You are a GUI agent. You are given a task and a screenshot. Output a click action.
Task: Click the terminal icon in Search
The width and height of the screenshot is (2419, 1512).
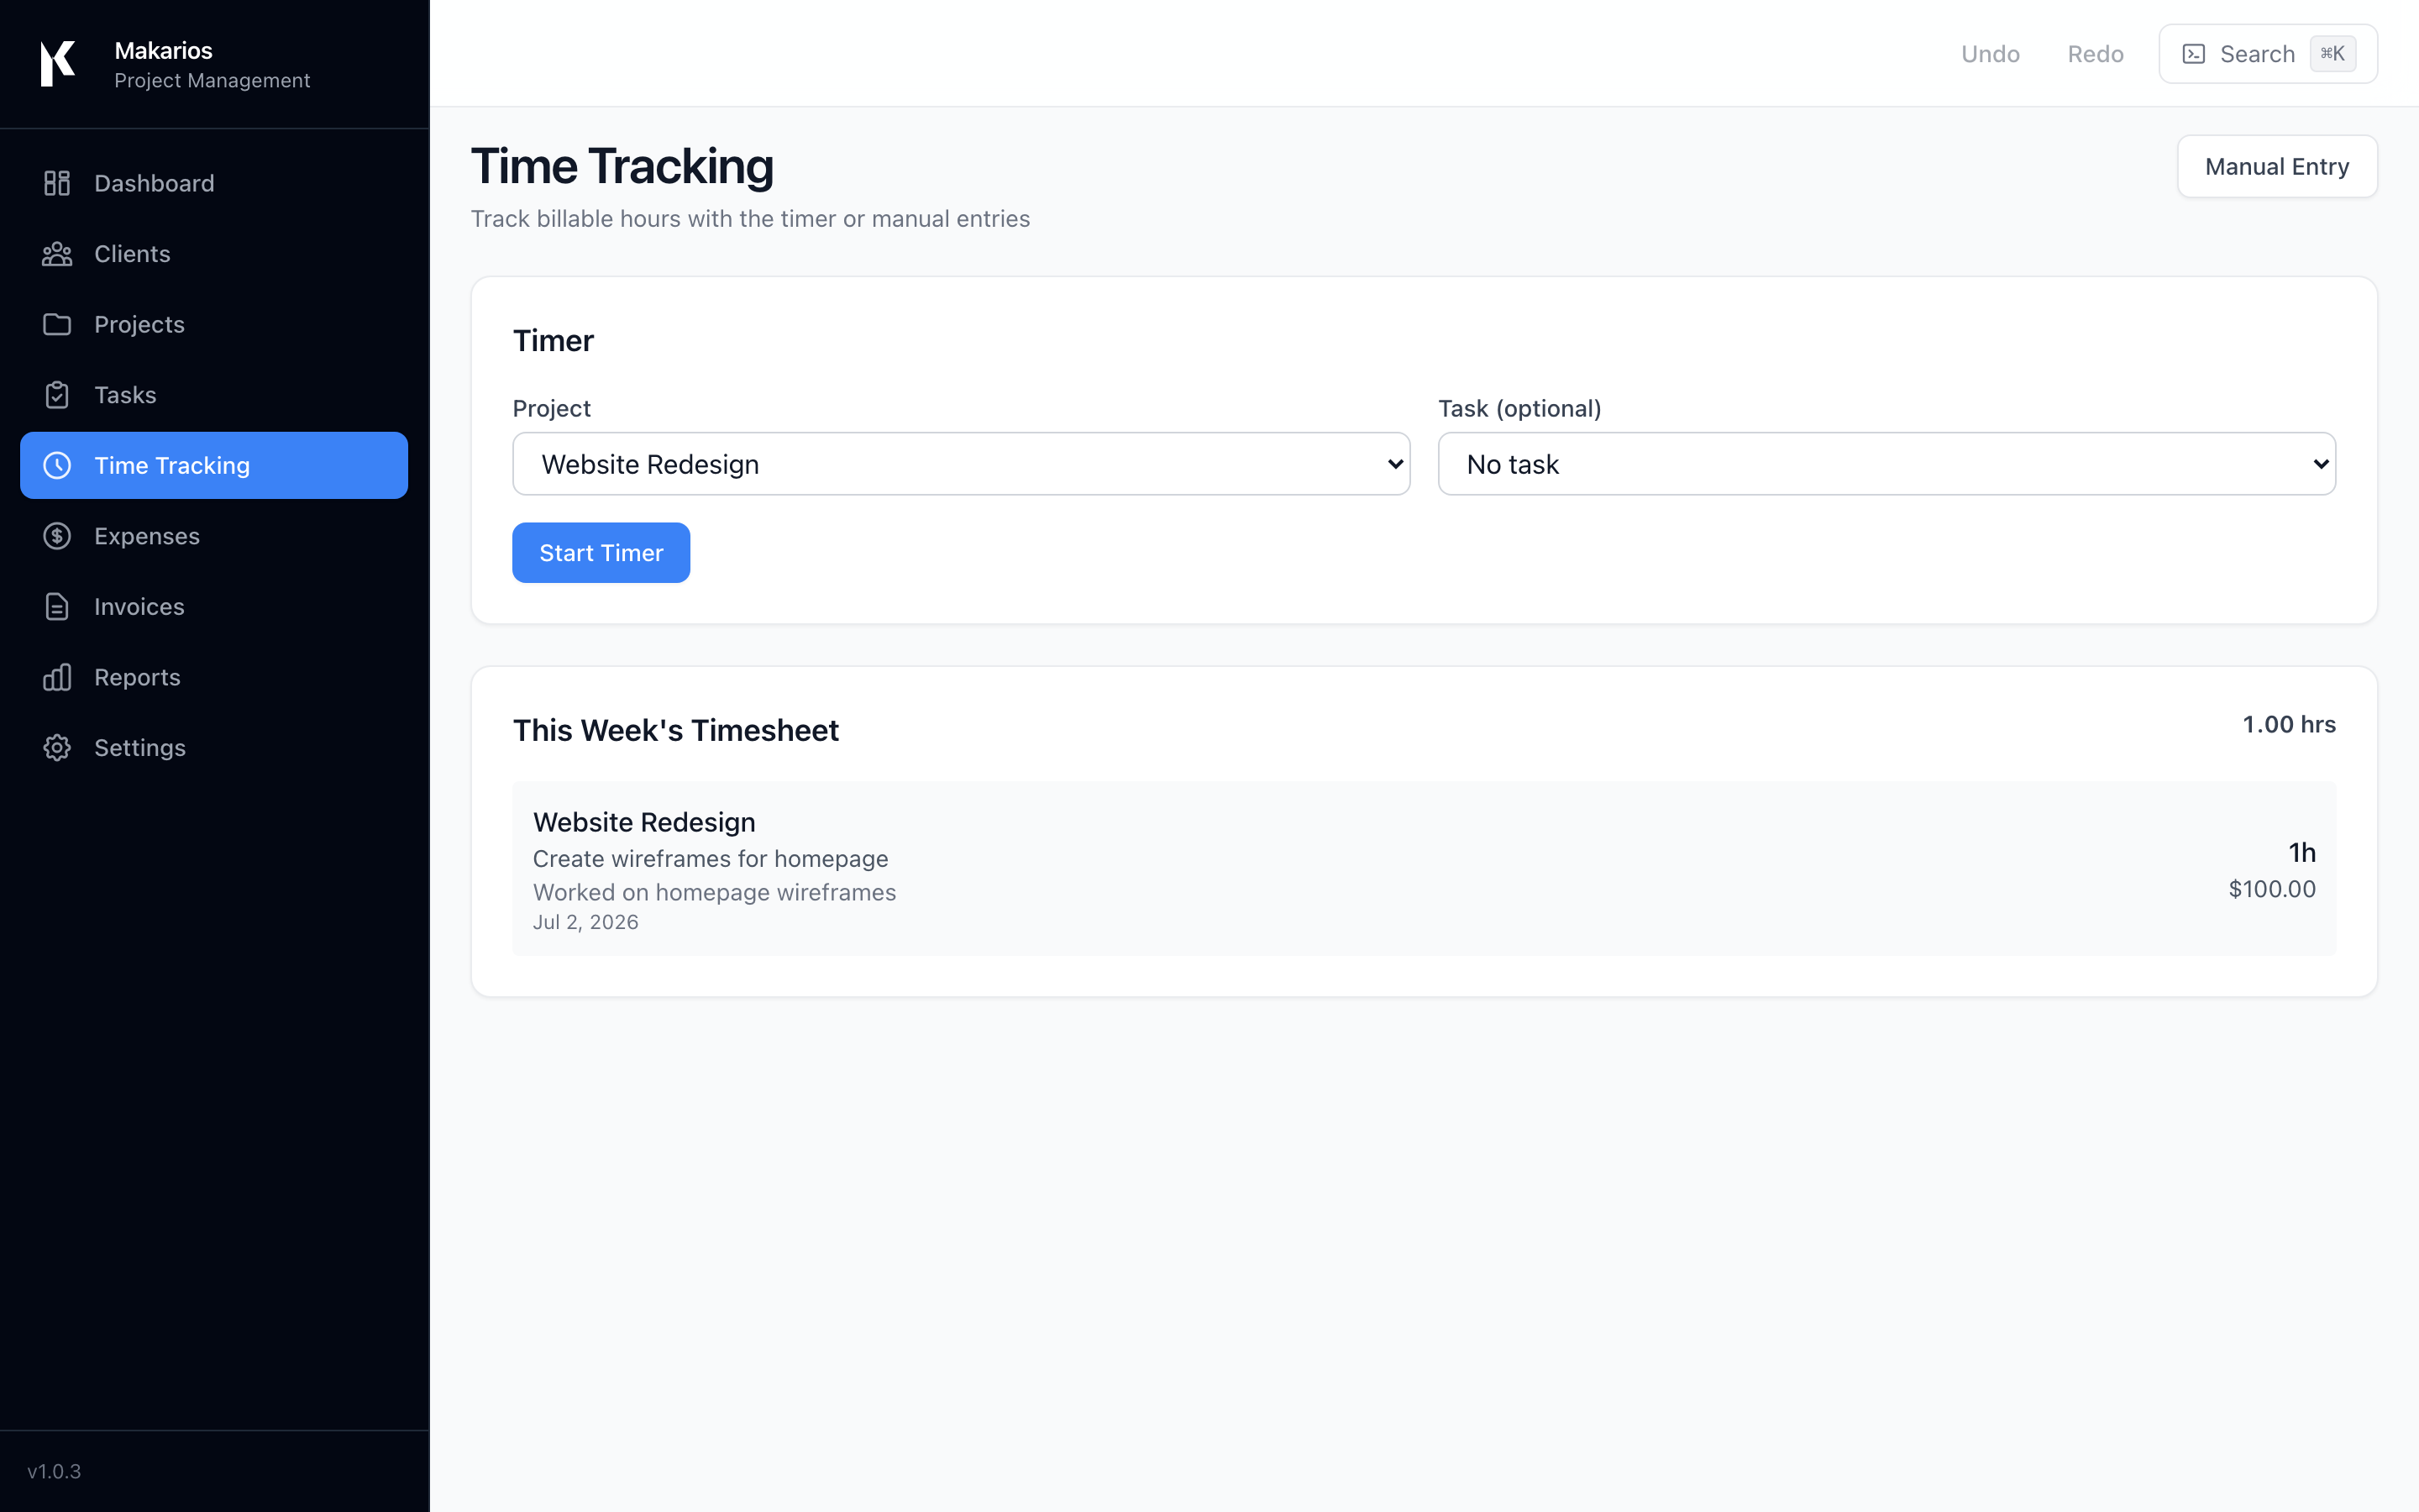click(2193, 54)
